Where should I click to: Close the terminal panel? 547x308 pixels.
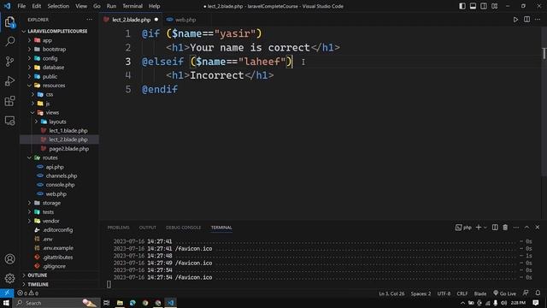[538, 228]
